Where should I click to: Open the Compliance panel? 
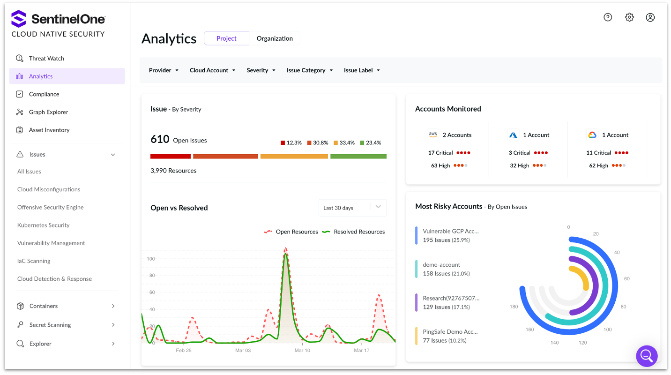(44, 94)
